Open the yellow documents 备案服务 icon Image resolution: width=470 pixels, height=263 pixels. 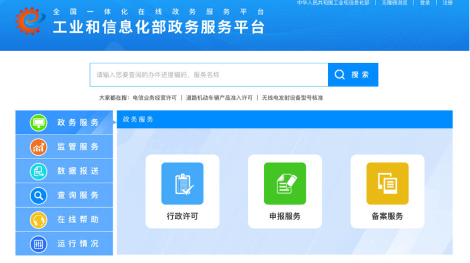tap(387, 183)
